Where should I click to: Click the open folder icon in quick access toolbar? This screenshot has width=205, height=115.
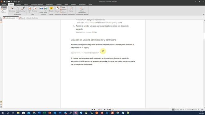pyautogui.click(x=4, y=2)
